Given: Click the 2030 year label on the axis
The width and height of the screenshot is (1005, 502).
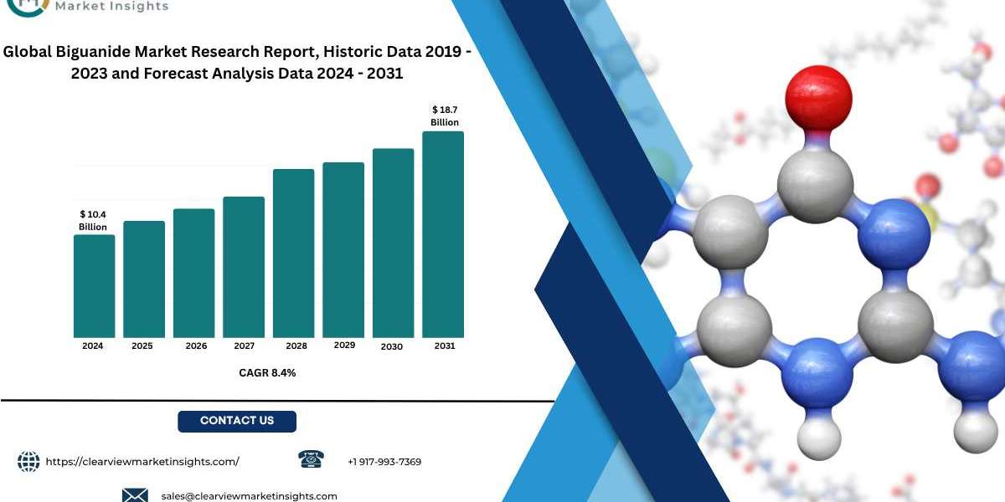Looking at the screenshot, I should pos(393,346).
